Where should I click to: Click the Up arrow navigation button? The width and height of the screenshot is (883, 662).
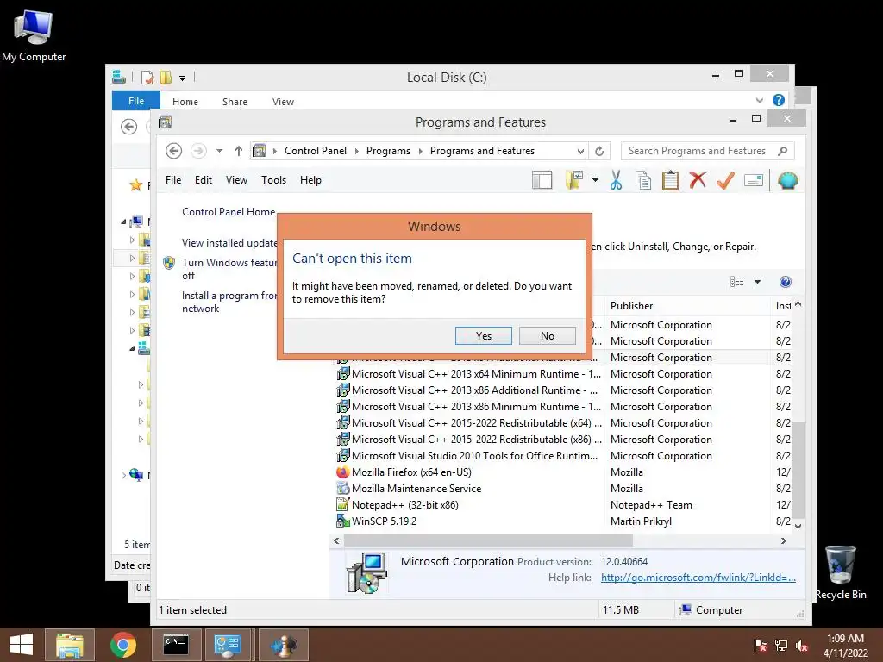(239, 151)
